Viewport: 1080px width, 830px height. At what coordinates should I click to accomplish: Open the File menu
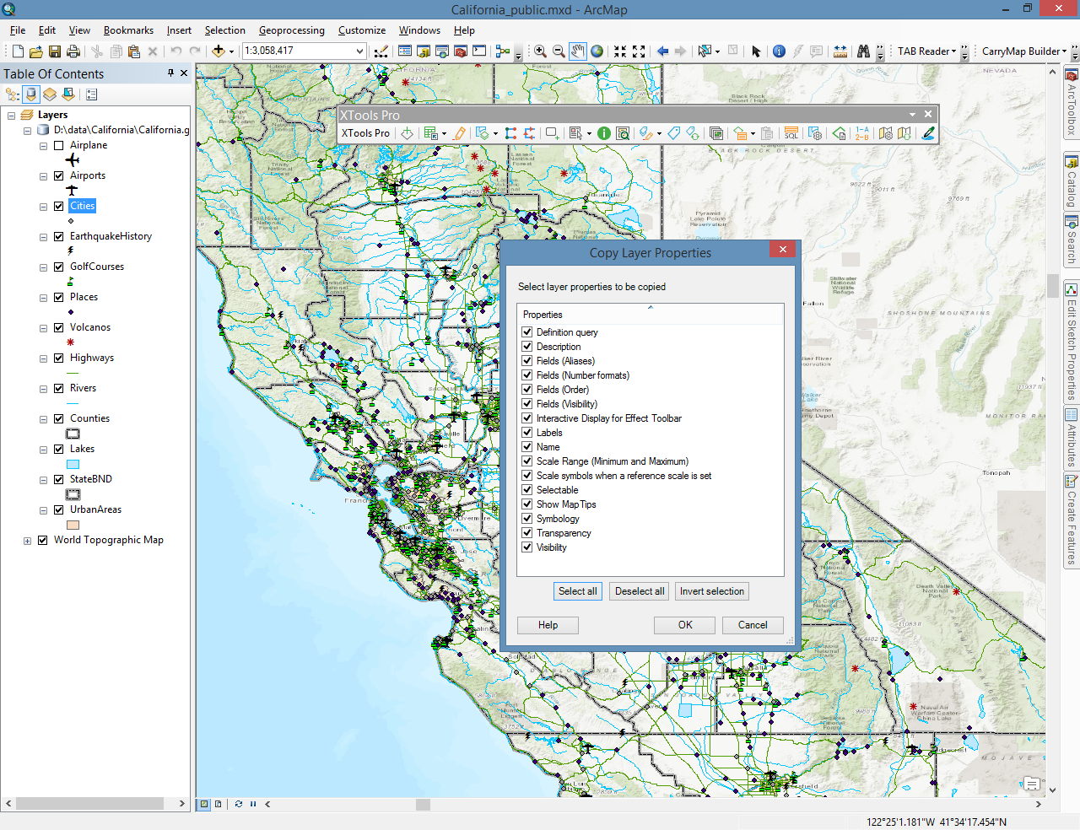[x=18, y=30]
